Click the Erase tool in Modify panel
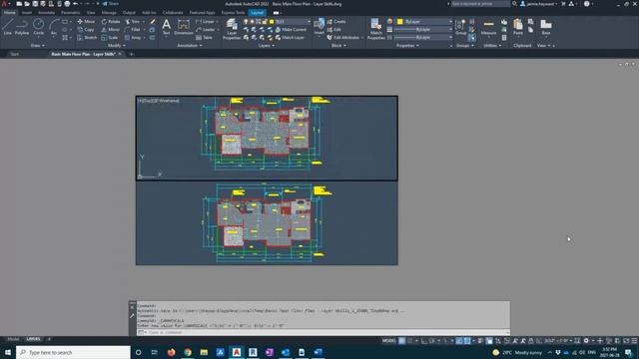This screenshot has height=359, width=639. pos(153,21)
